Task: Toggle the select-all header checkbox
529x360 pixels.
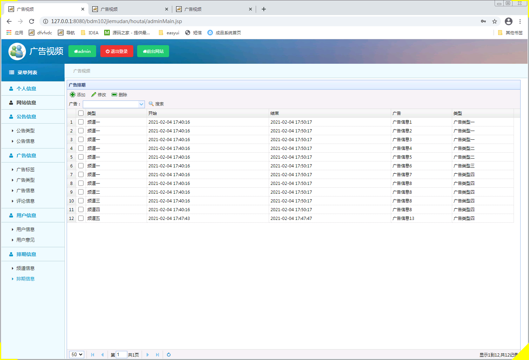Action: pos(81,113)
